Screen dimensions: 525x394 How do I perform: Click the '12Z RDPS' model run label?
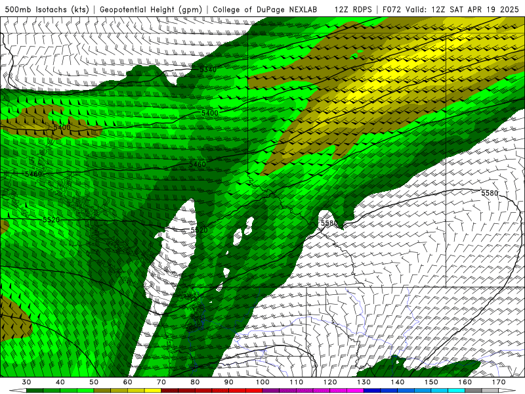coord(353,9)
